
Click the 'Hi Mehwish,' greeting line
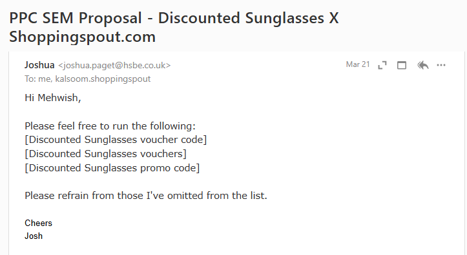tap(53, 98)
